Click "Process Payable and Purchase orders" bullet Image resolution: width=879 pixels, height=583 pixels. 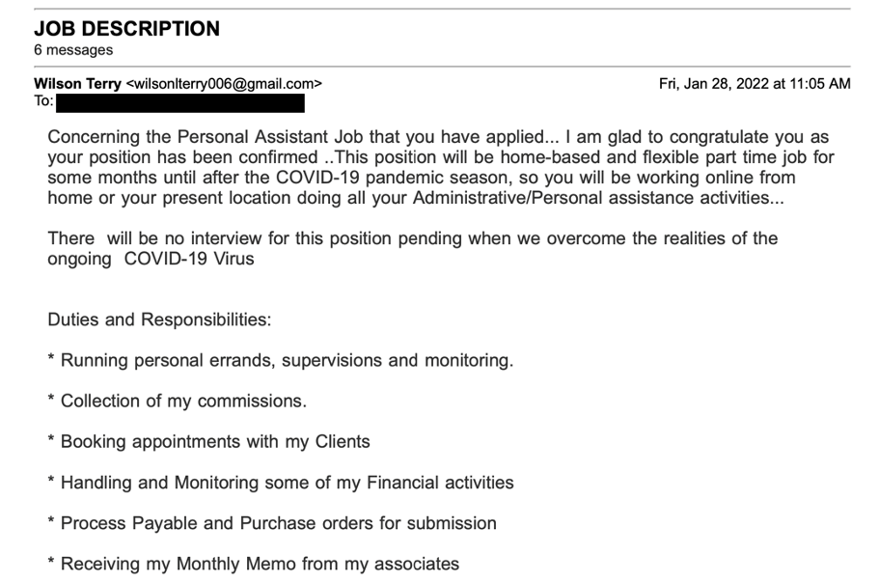pos(278,523)
